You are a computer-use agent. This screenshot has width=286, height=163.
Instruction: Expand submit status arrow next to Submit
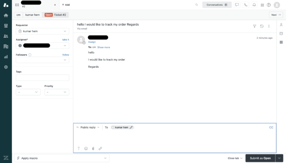[x=279, y=158]
